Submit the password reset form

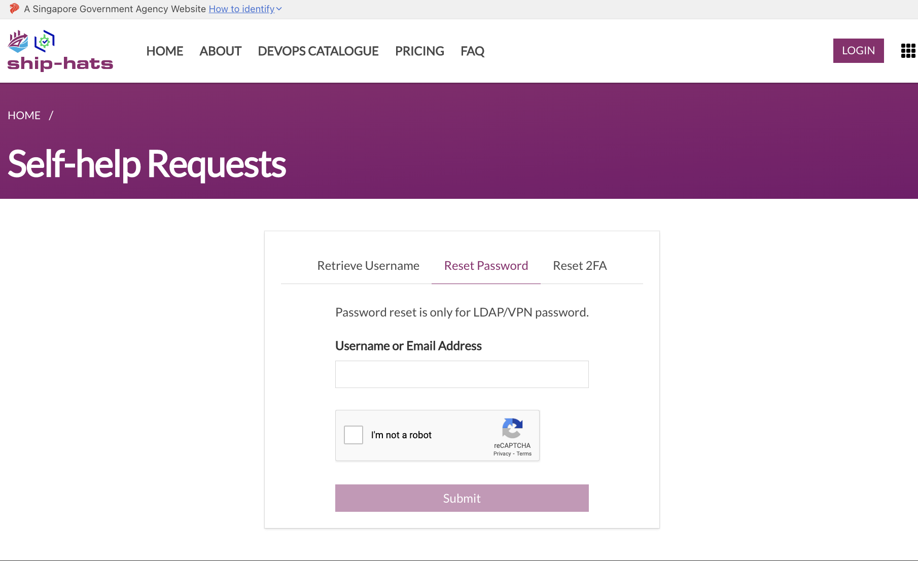[x=462, y=498]
